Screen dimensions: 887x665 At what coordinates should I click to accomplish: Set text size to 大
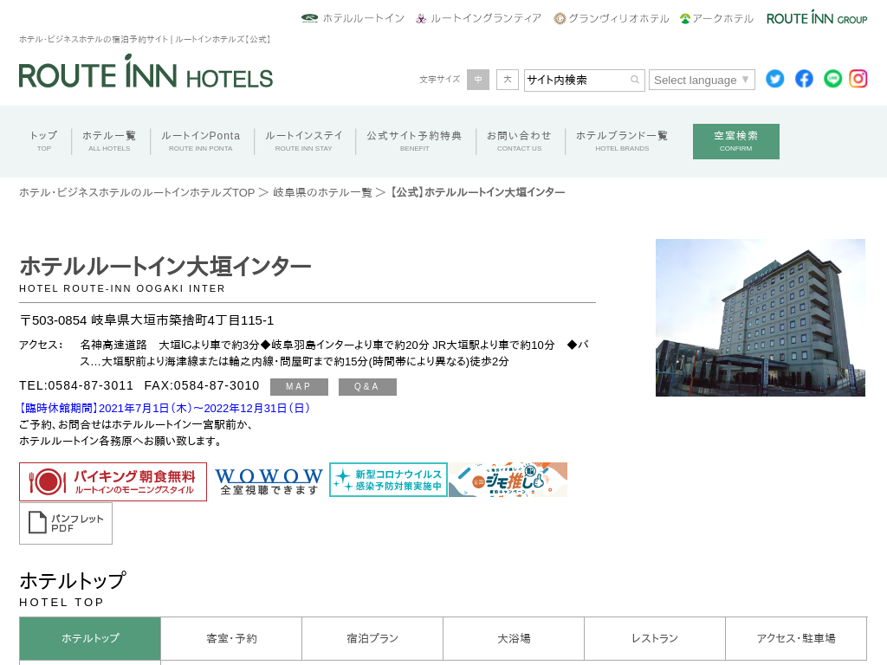[x=508, y=80]
